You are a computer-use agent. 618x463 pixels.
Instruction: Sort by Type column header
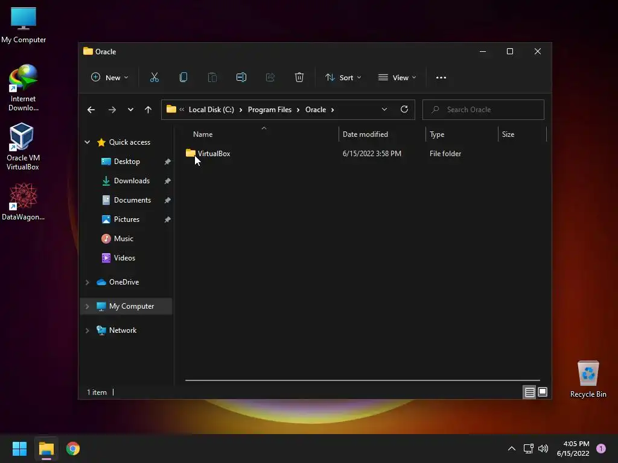point(437,134)
